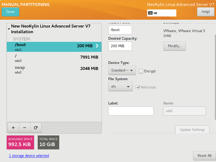Open the Device Type dropdown
216x162 pixels.
(122, 70)
